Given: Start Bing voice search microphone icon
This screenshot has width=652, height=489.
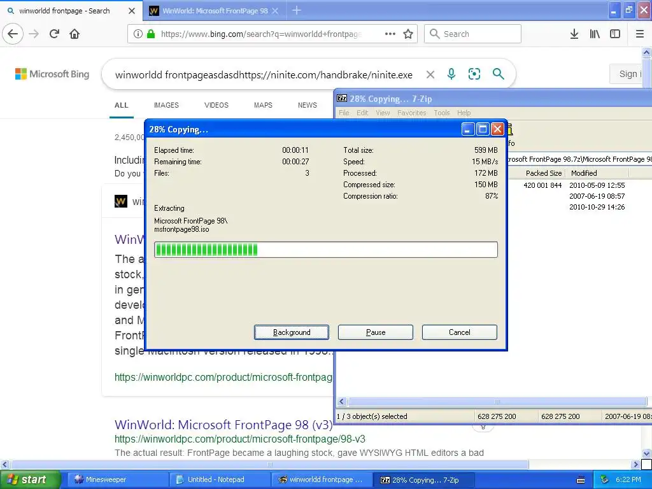Looking at the screenshot, I should click(451, 74).
